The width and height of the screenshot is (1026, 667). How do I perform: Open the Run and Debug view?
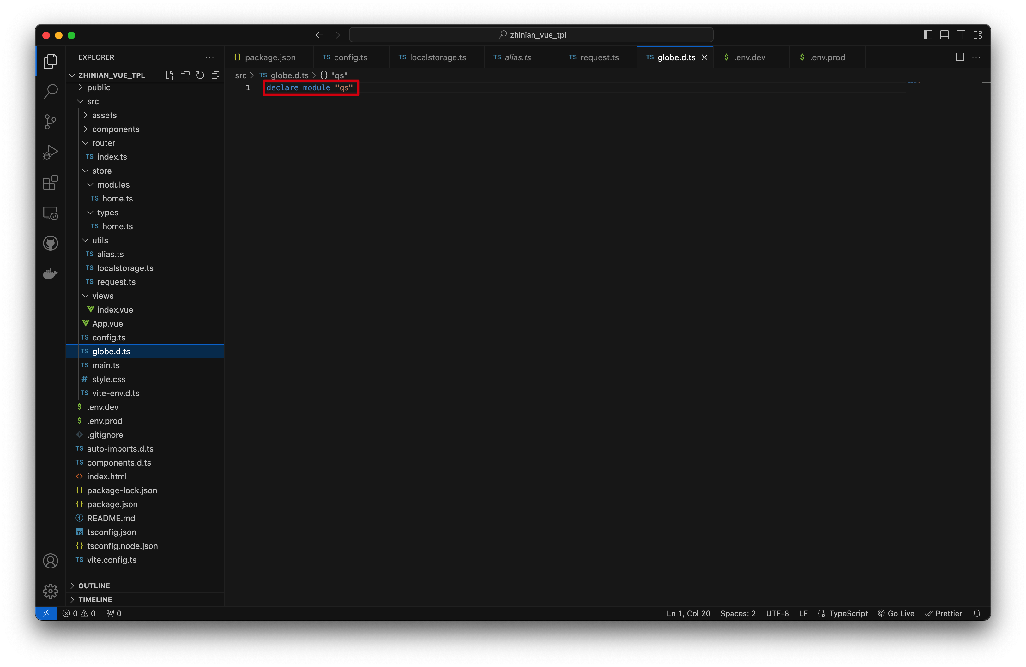[x=51, y=153]
